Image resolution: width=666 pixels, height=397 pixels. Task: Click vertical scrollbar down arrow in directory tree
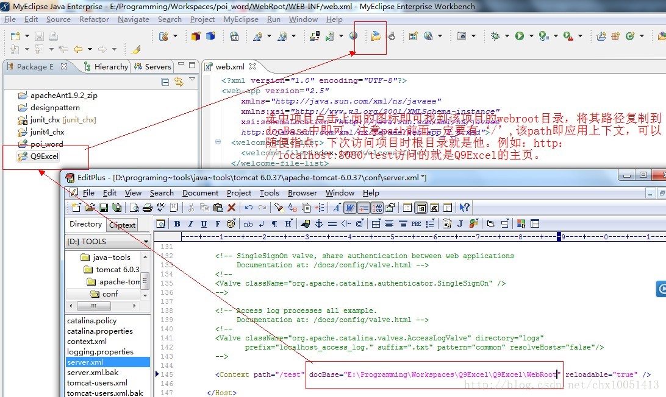click(145, 295)
